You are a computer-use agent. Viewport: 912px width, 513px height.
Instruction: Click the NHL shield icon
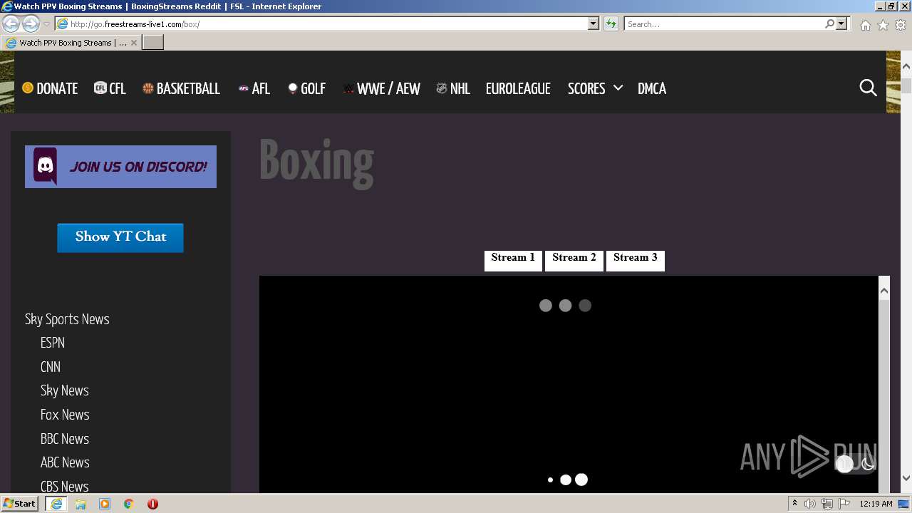442,88
